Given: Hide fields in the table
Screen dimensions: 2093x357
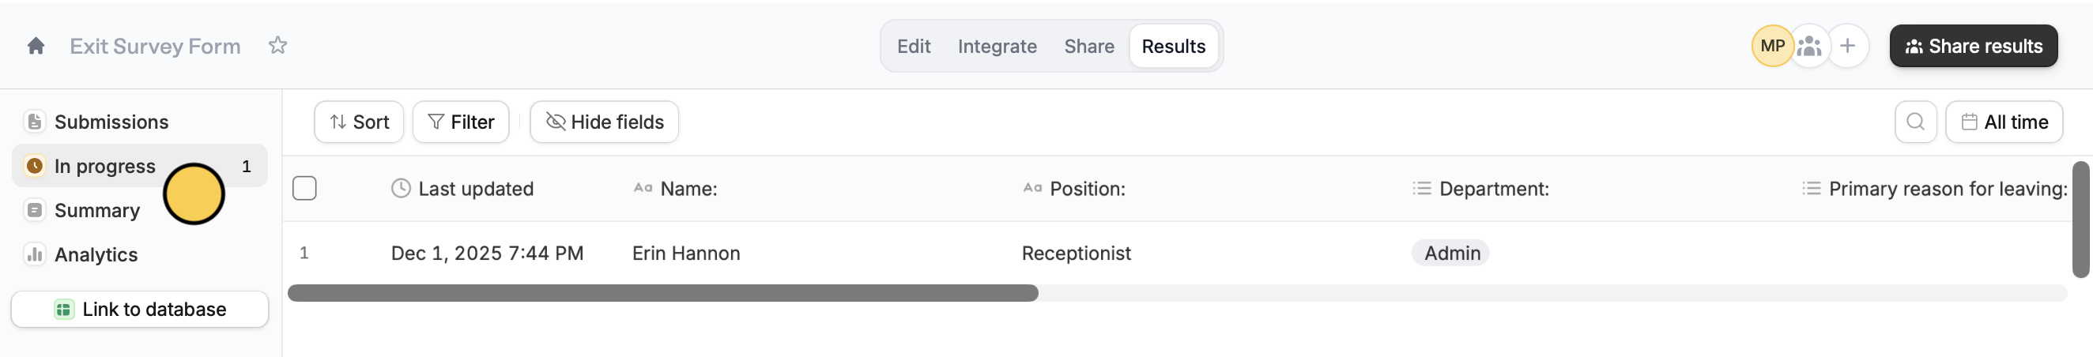Looking at the screenshot, I should pos(604,122).
